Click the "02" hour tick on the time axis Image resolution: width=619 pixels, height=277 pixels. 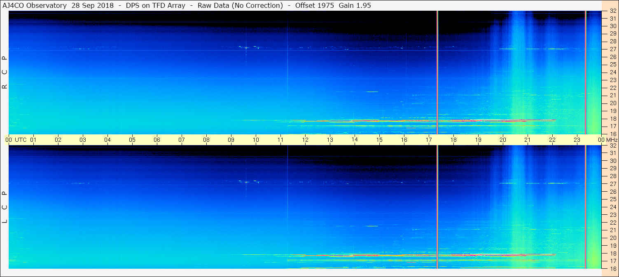(58, 140)
